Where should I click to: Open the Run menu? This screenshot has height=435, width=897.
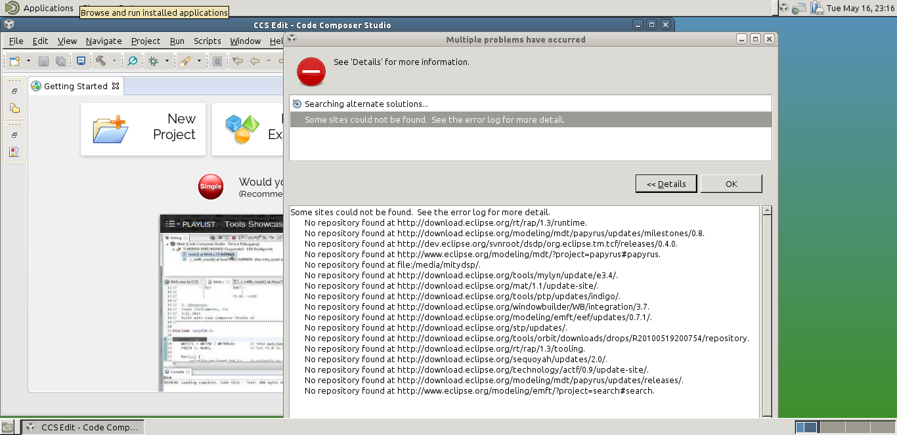(177, 41)
